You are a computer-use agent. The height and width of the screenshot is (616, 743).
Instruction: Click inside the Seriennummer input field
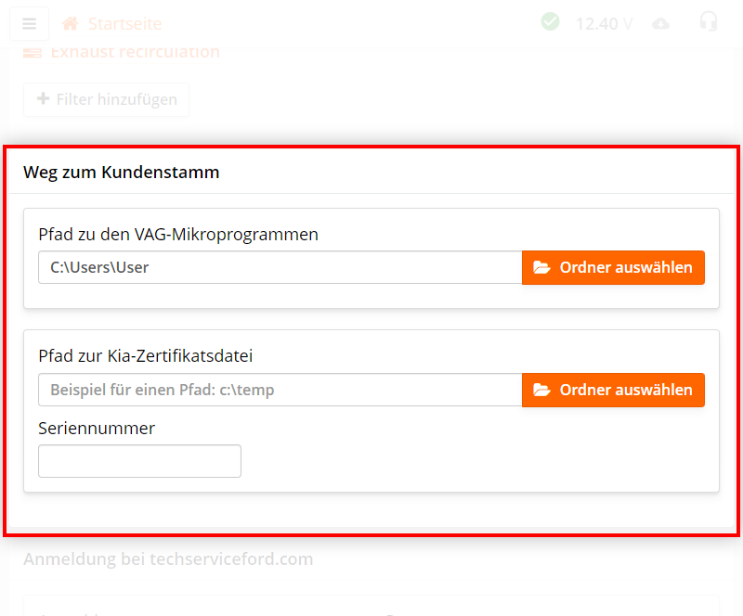(x=139, y=461)
